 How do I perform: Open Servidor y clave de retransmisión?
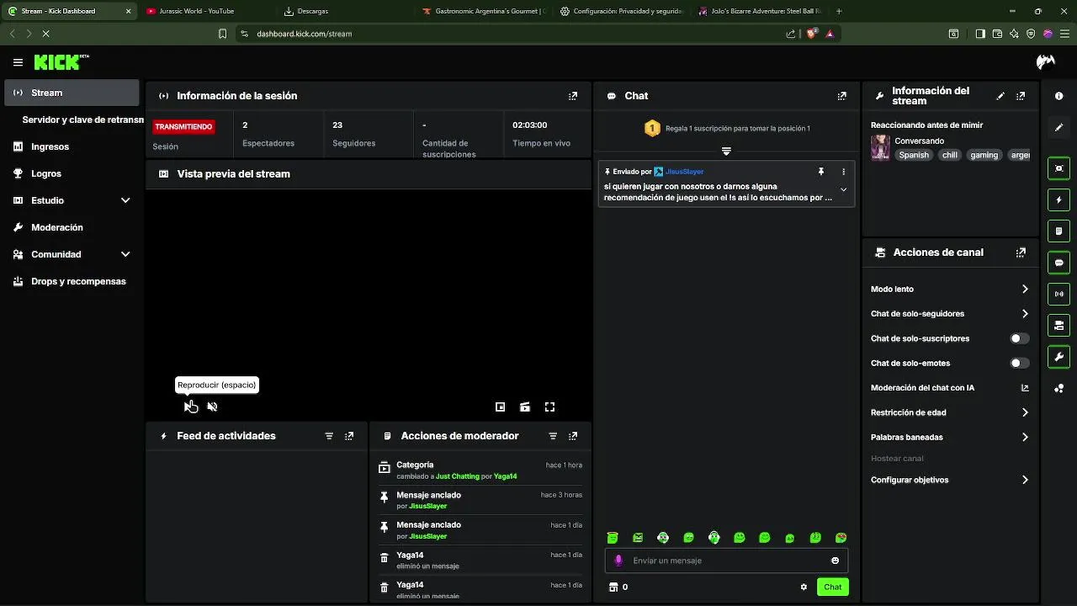coord(82,120)
